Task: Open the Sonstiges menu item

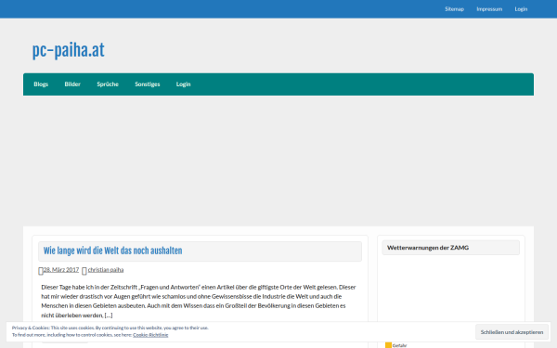Action: [x=148, y=84]
